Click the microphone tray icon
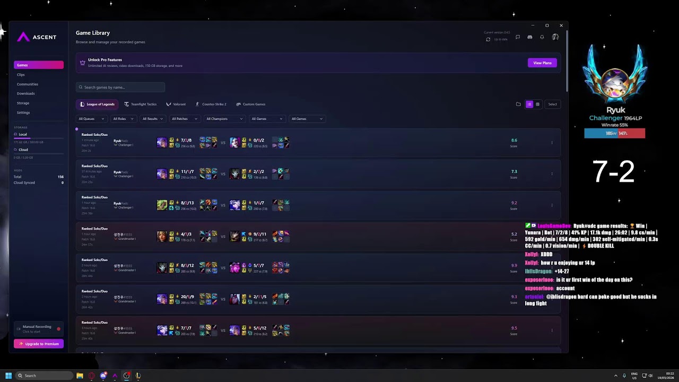Screen dimensions: 679x382 (x=624, y=376)
